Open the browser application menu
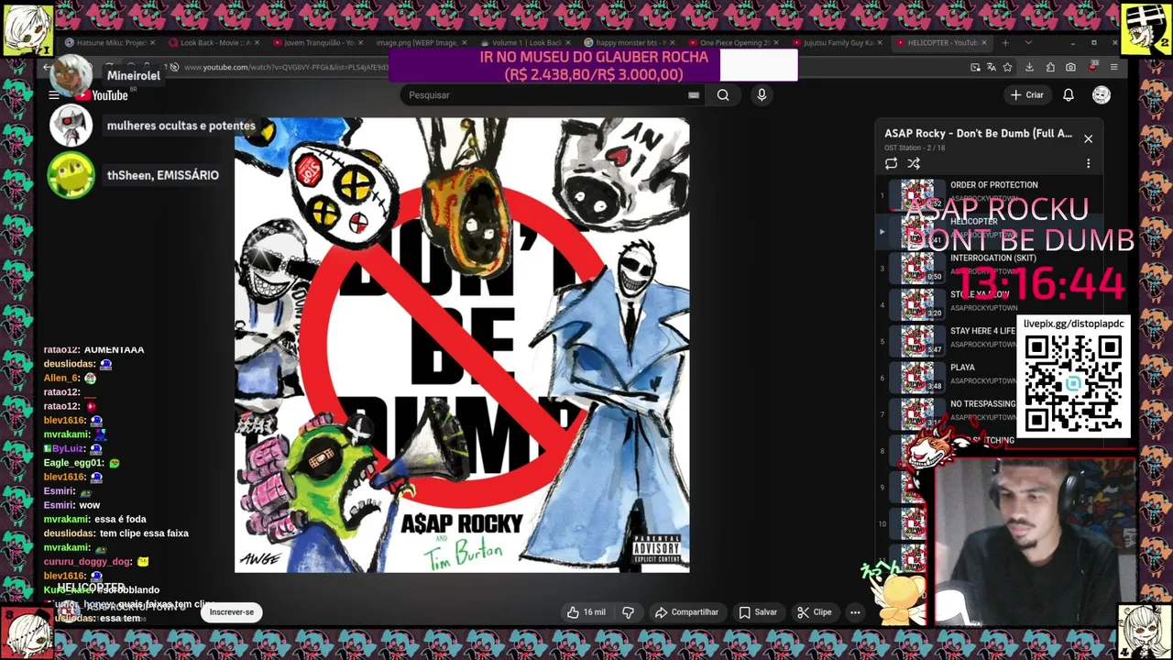The height and width of the screenshot is (660, 1173). (1113, 67)
